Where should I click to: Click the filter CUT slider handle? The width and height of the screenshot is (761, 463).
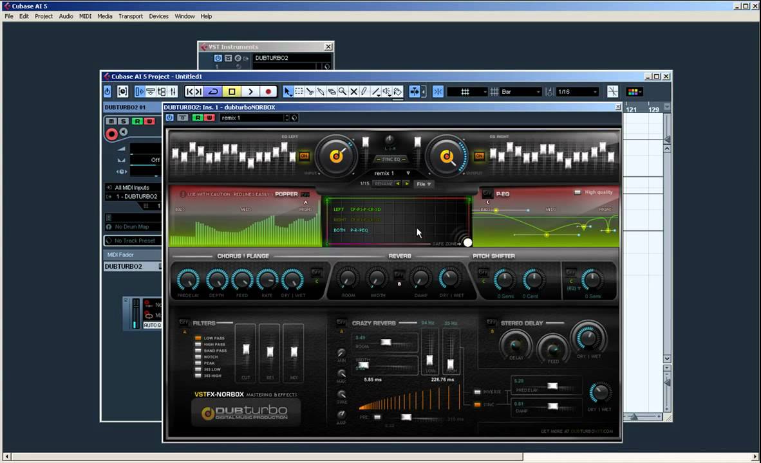246,350
